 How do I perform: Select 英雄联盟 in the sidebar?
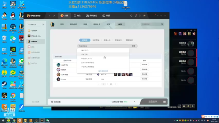click(36, 42)
